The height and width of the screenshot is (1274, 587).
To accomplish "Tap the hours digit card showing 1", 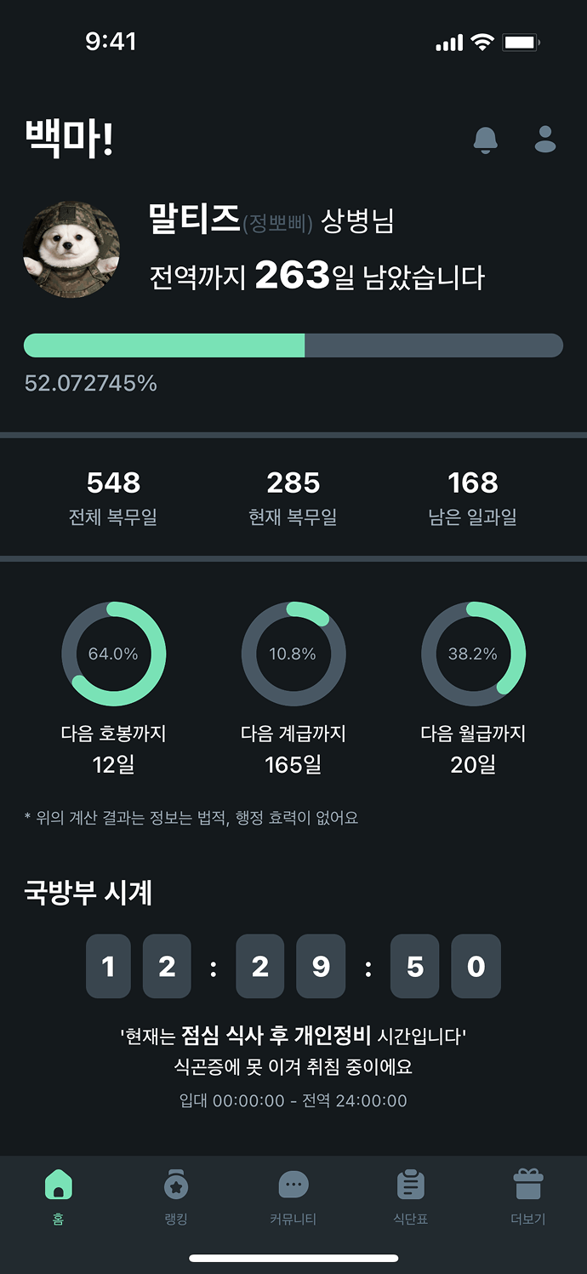I will coord(108,966).
